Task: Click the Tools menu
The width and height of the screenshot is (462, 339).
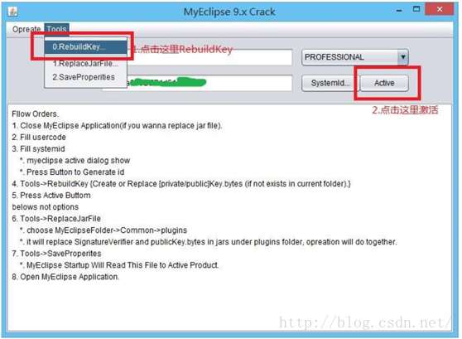Action: [x=56, y=29]
